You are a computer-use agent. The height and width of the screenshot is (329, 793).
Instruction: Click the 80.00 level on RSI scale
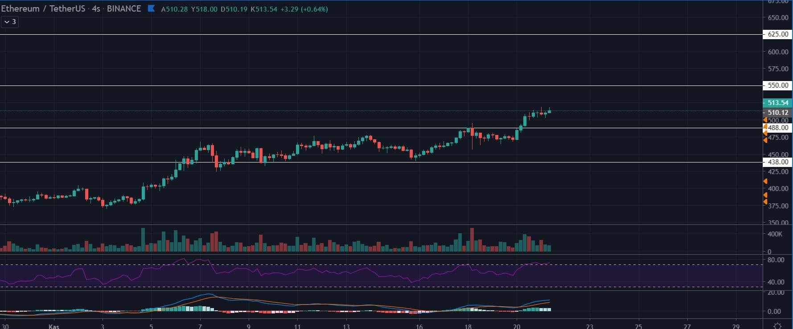click(776, 260)
